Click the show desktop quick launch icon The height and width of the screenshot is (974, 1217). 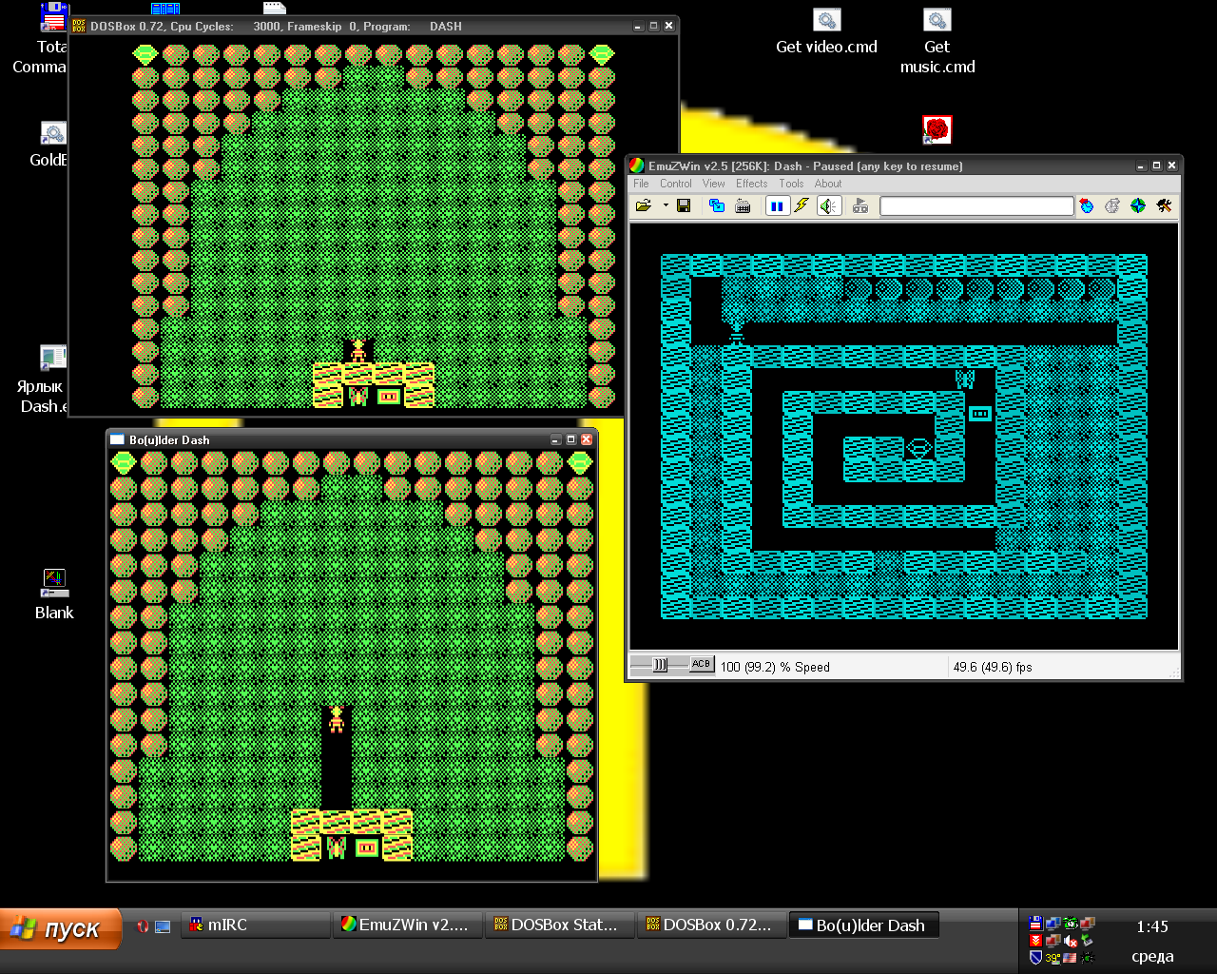[163, 925]
